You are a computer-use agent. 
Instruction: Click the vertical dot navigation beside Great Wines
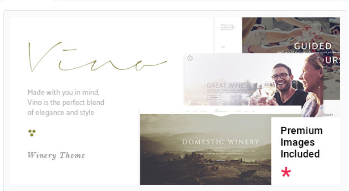click(x=319, y=91)
